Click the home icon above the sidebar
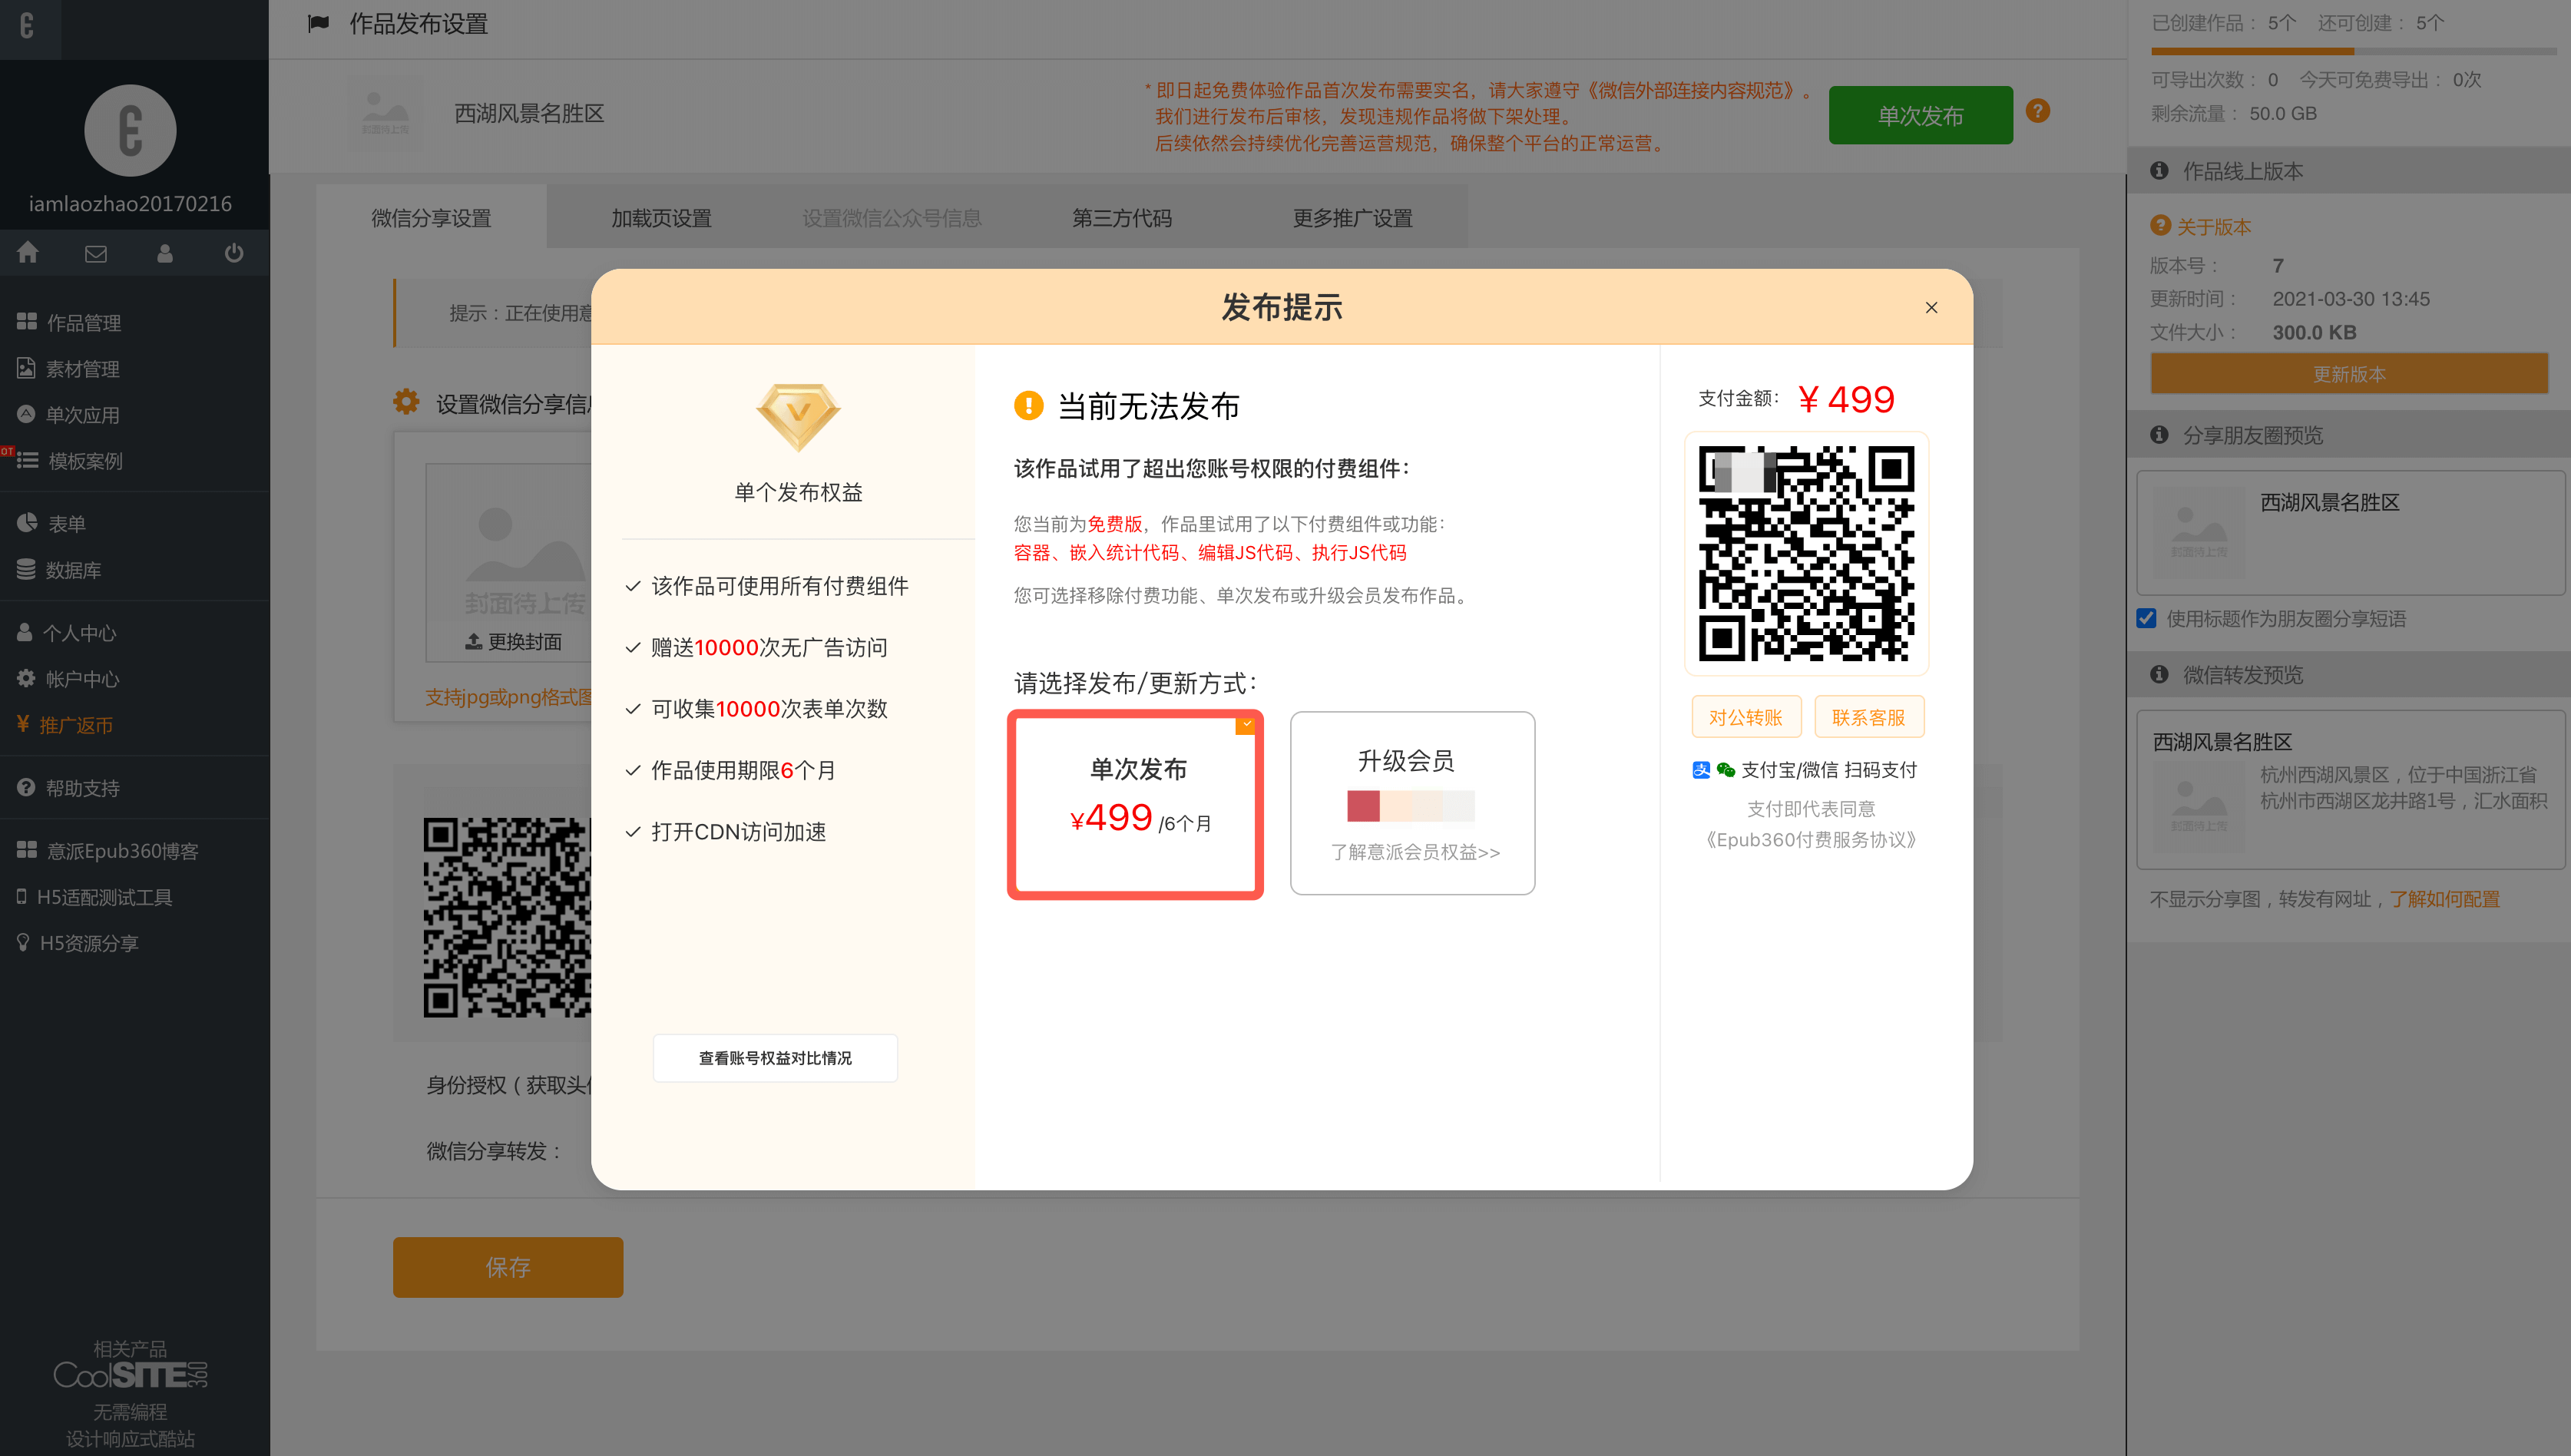Image resolution: width=2571 pixels, height=1456 pixels. point(27,252)
